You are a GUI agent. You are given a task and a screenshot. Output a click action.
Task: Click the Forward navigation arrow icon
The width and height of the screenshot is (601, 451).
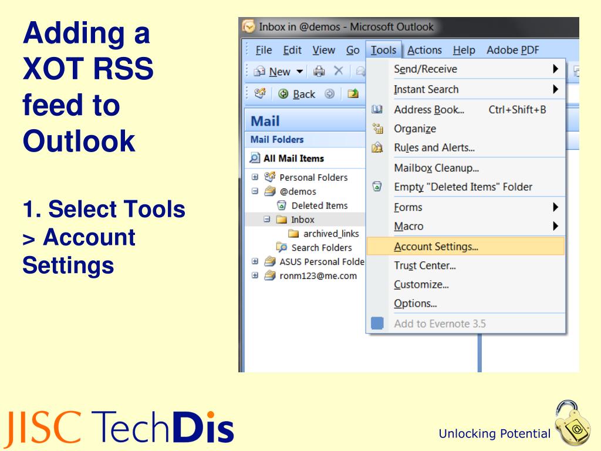pyautogui.click(x=329, y=94)
